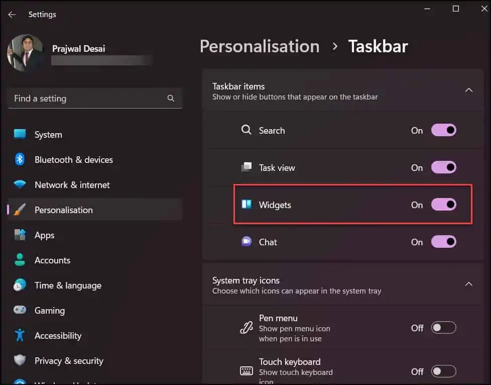Turn off the Search toggle

(x=444, y=130)
